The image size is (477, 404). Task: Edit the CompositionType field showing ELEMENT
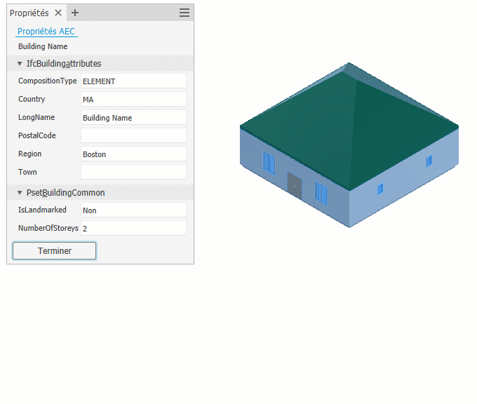133,81
